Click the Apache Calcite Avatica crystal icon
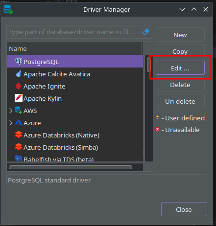216x226 pixels. [19, 74]
